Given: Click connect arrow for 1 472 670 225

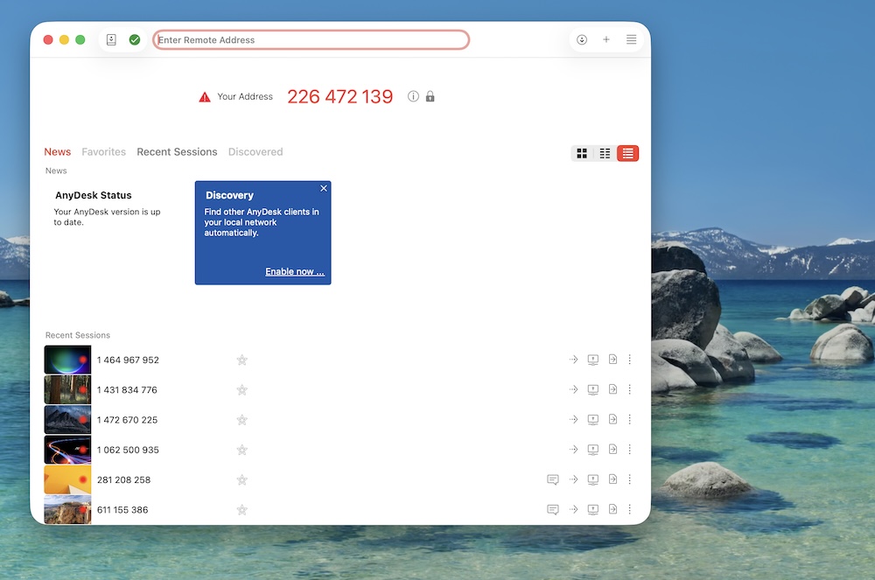Looking at the screenshot, I should click(x=574, y=419).
